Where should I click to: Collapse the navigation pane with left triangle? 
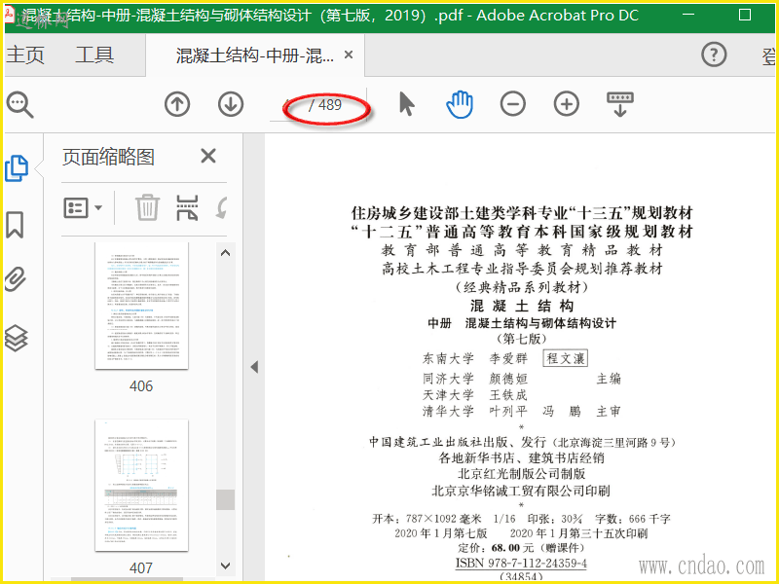(254, 367)
